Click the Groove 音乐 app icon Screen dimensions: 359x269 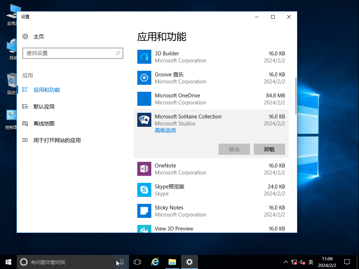[x=144, y=78]
